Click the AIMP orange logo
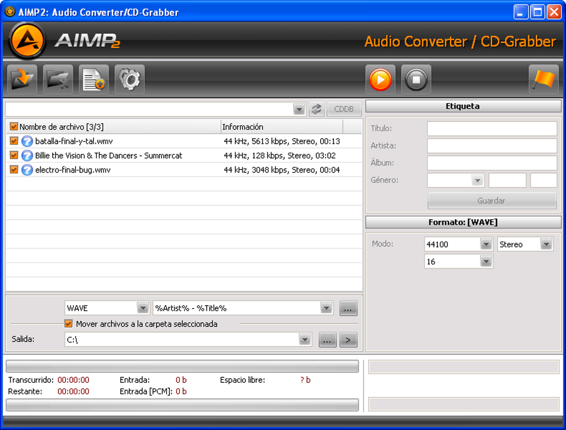 (x=27, y=41)
